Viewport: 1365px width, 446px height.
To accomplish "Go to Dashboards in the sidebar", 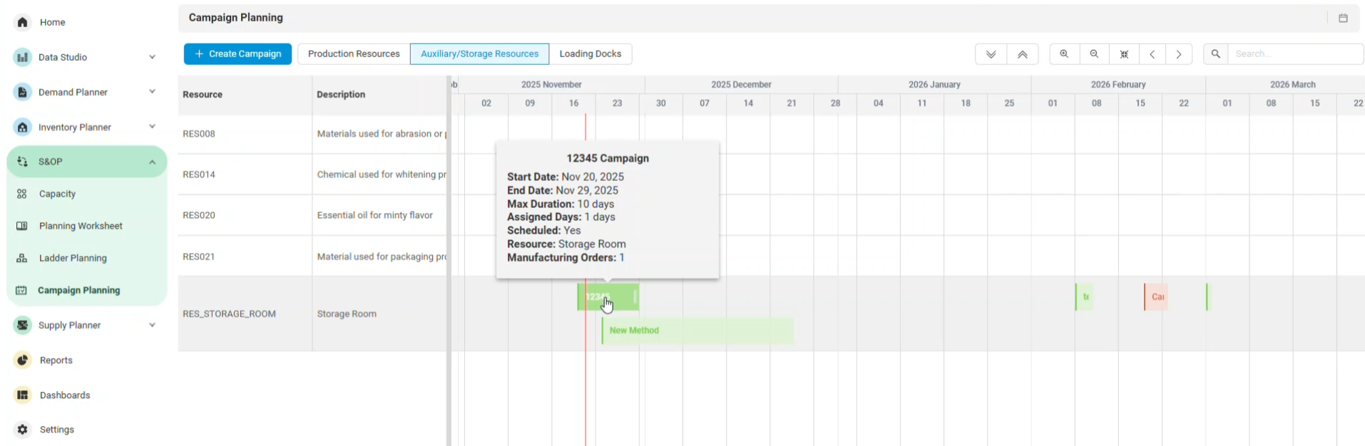I will point(65,395).
